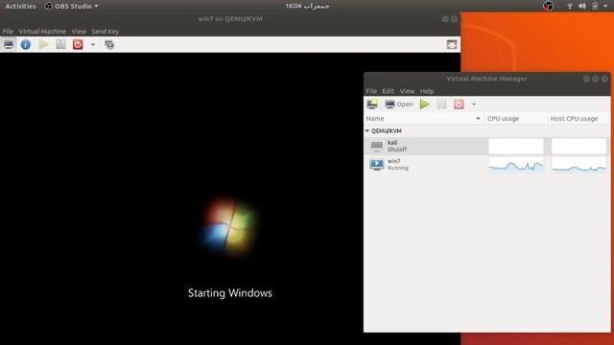Screen dimensions: 614x345
Task: Open power options dropdown in Virtual Machine Manager
Action: 474,104
